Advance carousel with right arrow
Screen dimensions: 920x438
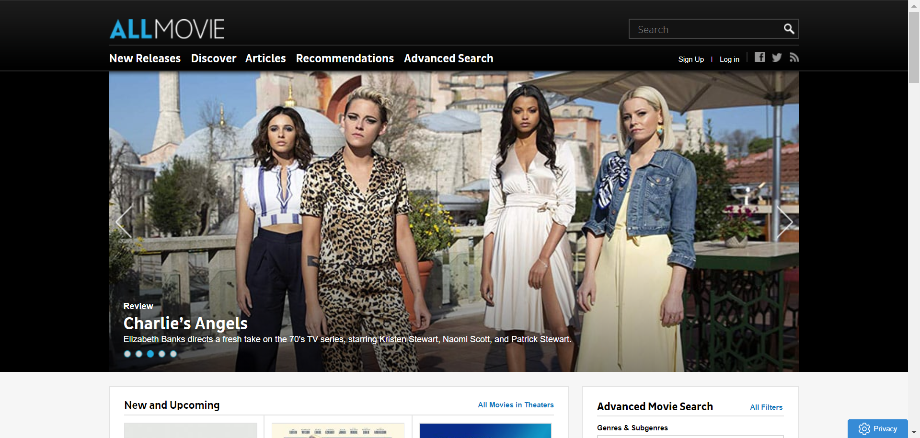pos(784,222)
